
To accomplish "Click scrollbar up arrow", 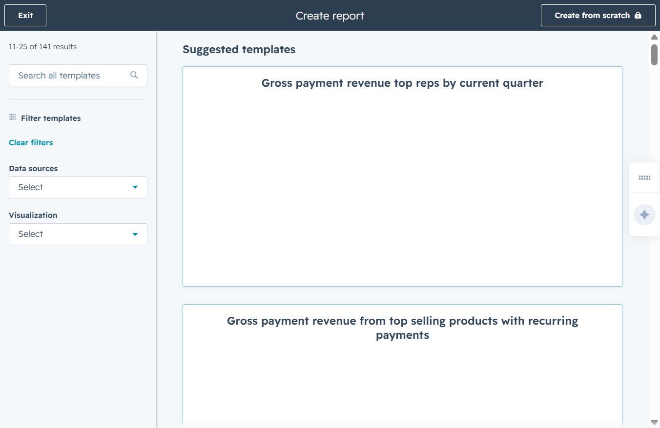I will tap(654, 37).
